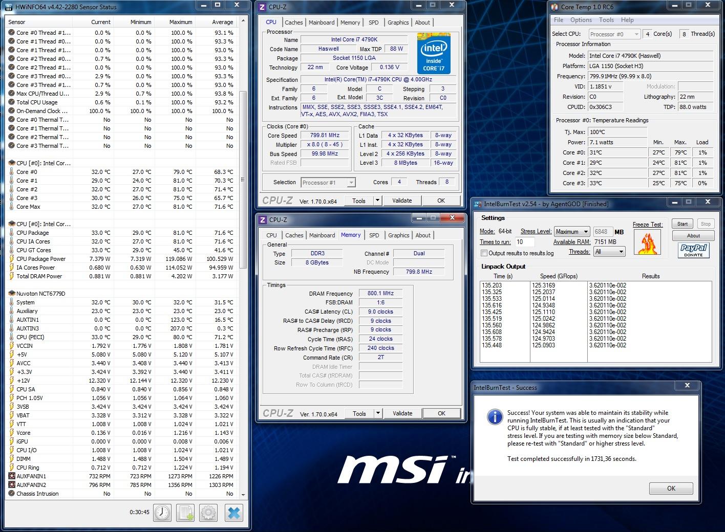Click OK button in CPU-Z Memory window

tap(441, 413)
